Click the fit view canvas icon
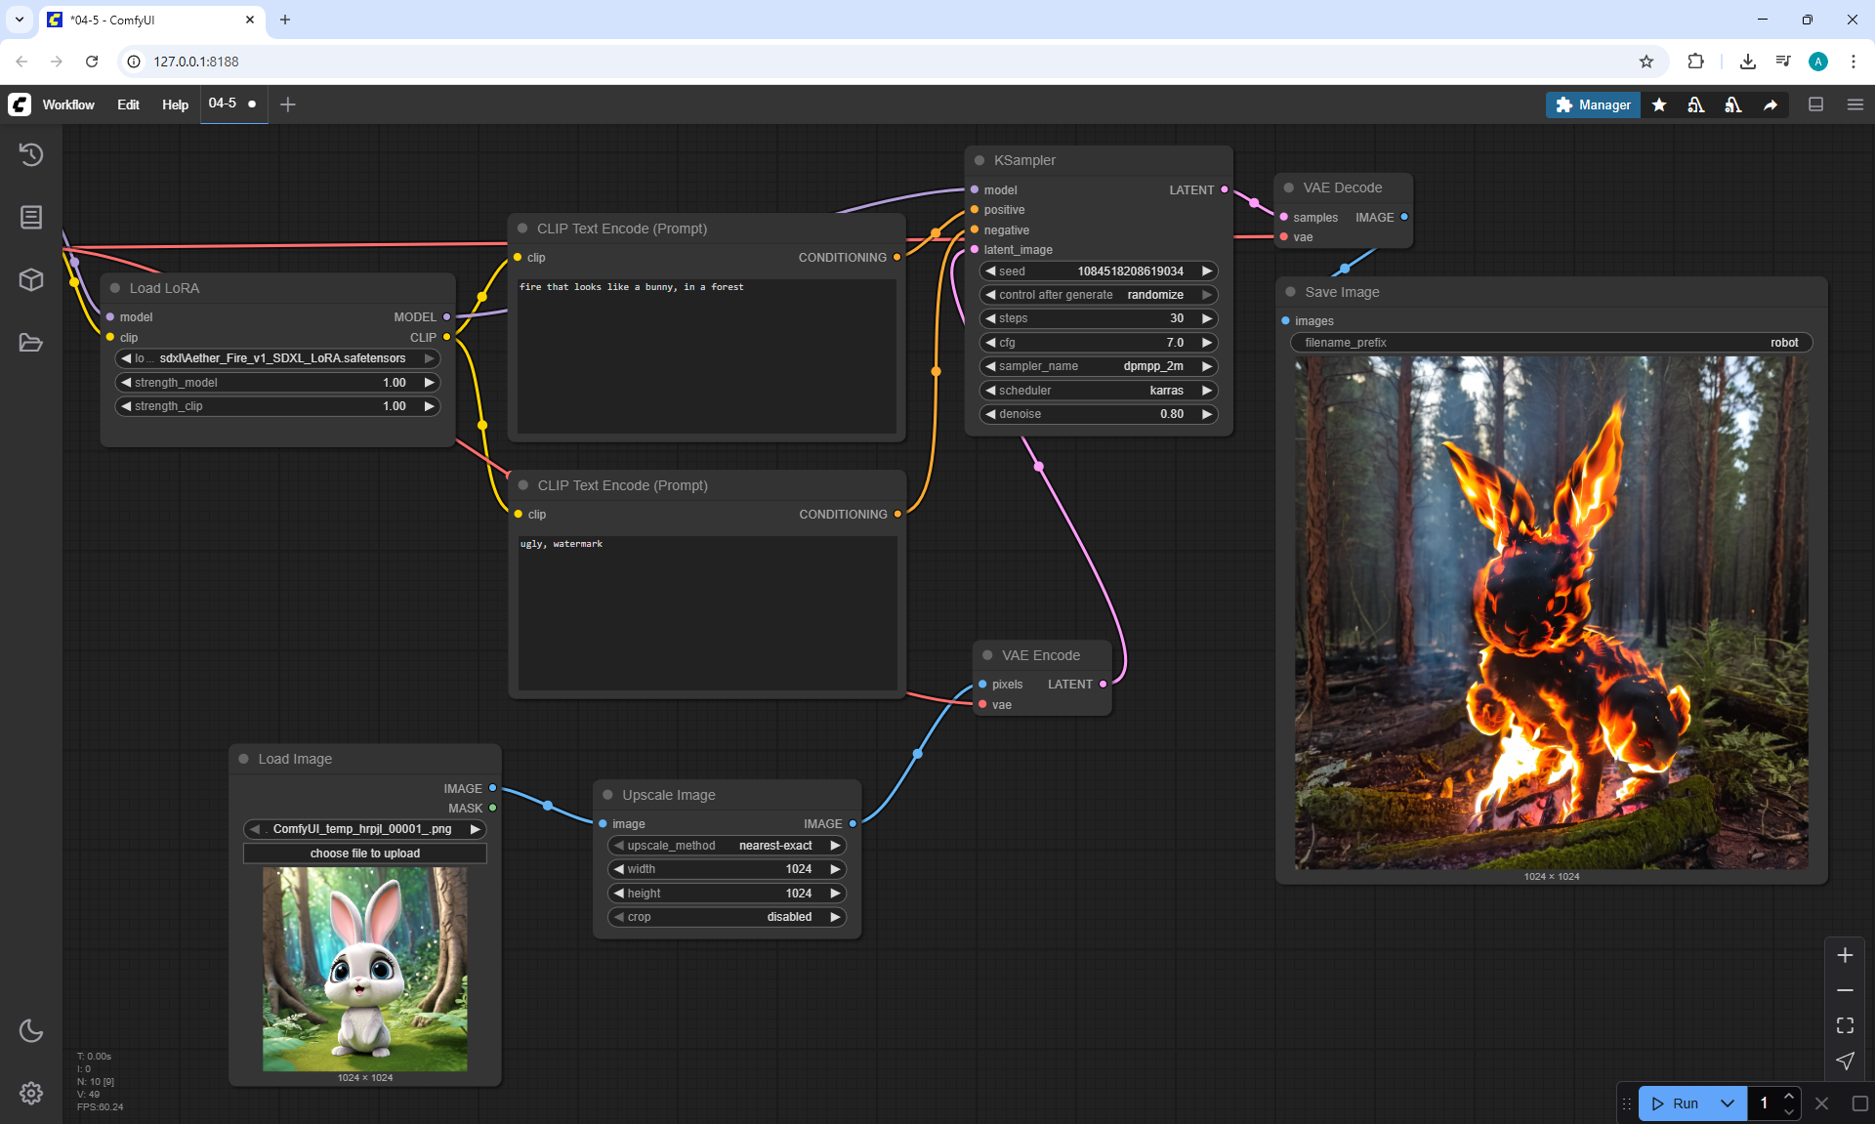The image size is (1875, 1124). point(1845,1025)
